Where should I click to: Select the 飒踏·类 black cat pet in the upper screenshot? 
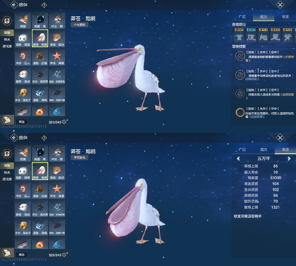pos(40,21)
